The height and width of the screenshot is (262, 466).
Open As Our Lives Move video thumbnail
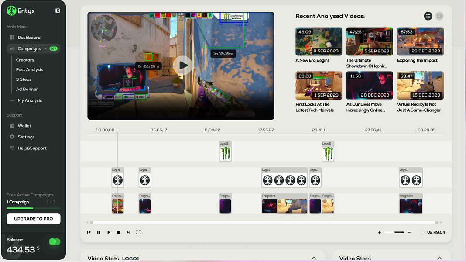tap(370, 85)
